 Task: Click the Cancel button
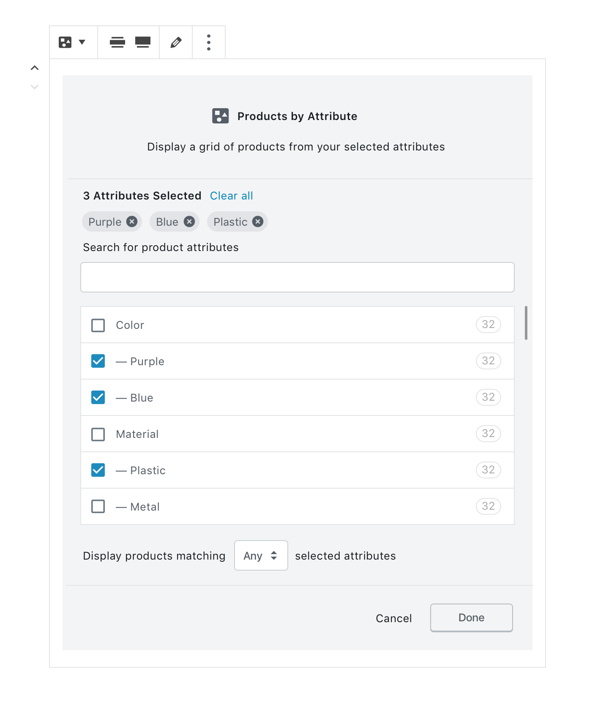click(393, 618)
